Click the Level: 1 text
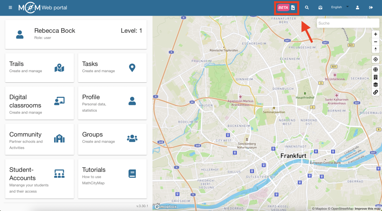Image resolution: width=382 pixels, height=211 pixels. [132, 31]
